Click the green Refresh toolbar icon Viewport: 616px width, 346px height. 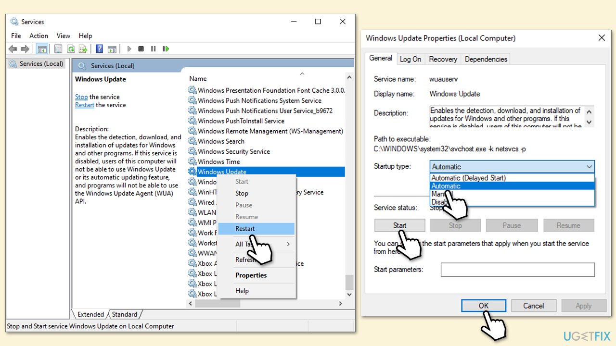[x=71, y=49]
